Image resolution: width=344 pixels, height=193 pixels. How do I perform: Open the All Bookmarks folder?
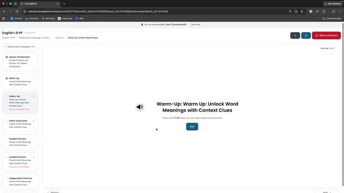tap(332, 19)
